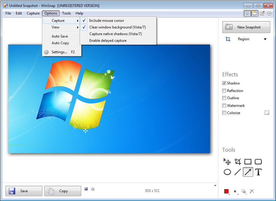Click the clock delayed capture toolbar icon
Screen dimensions: 276x201
[x=269, y=13]
